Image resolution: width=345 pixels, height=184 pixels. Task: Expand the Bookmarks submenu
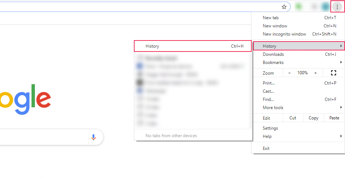(341, 63)
